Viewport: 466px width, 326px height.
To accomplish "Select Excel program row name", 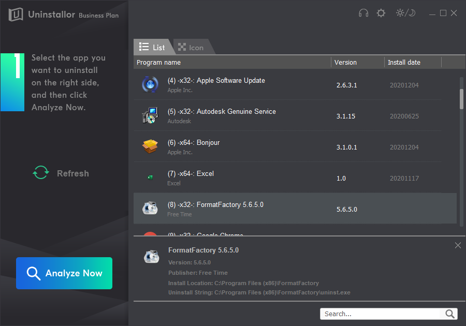I will (x=191, y=174).
